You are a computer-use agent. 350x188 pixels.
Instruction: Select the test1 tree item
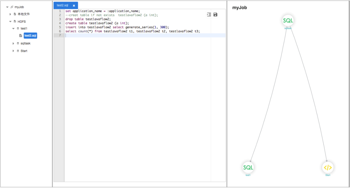24,28
